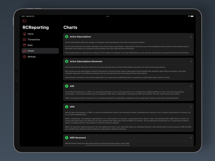215x161 pixels.
Task: Click the ARR card title
Action: click(x=72, y=86)
